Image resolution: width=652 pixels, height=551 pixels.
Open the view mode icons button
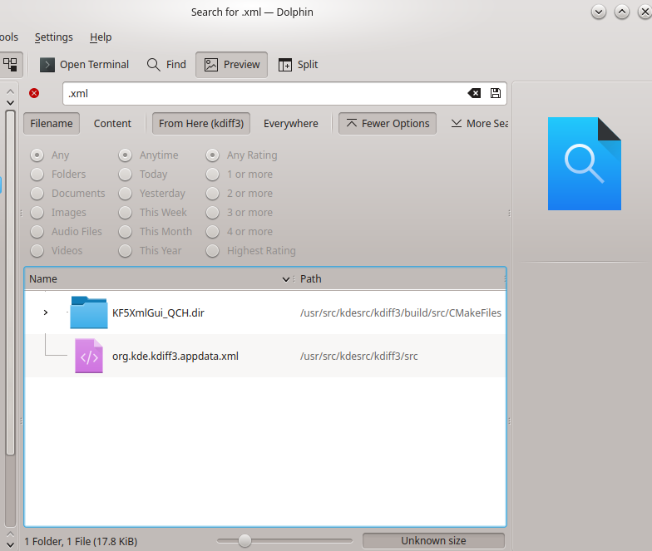click(x=10, y=65)
